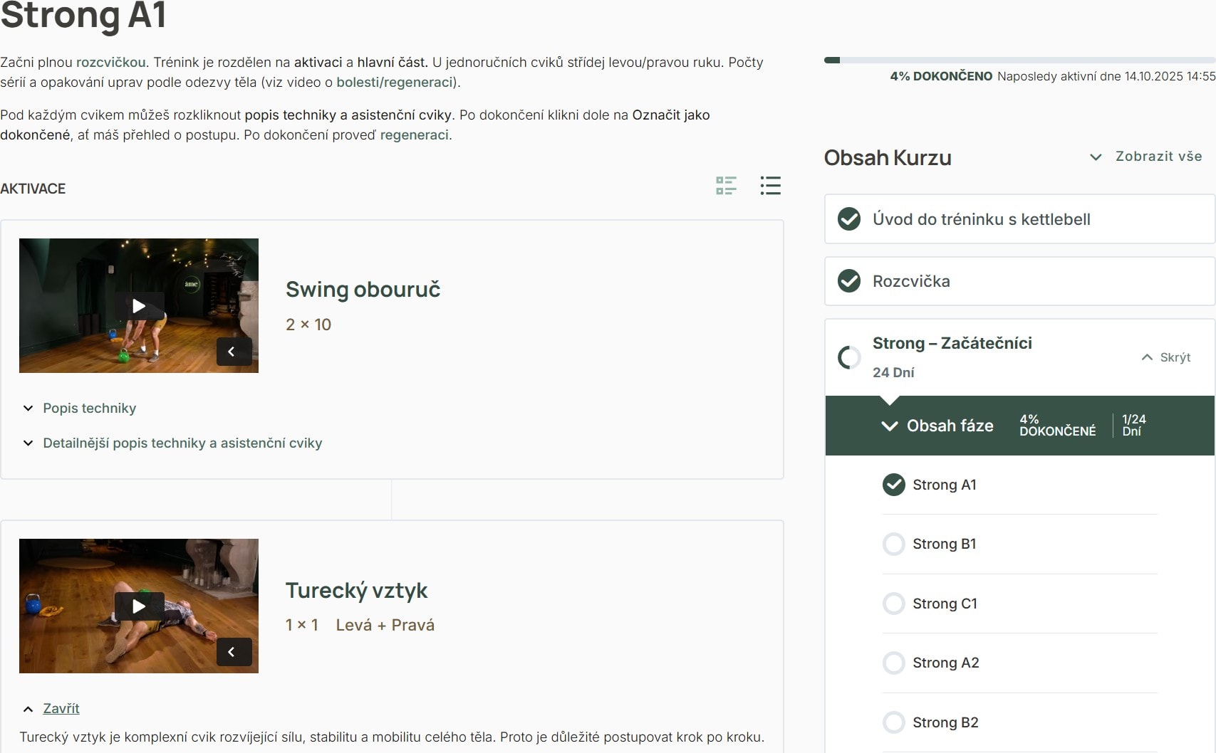
Task: Open Úvod do tréninku s kettlebell
Action: (x=981, y=219)
